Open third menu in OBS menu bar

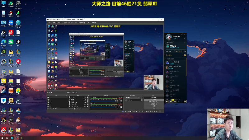click(x=60, y=22)
